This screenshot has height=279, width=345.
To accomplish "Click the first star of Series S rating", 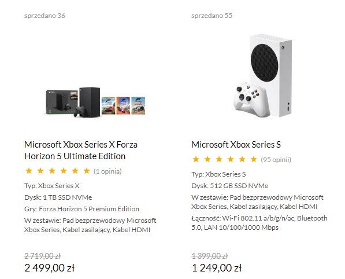I will tap(196, 159).
